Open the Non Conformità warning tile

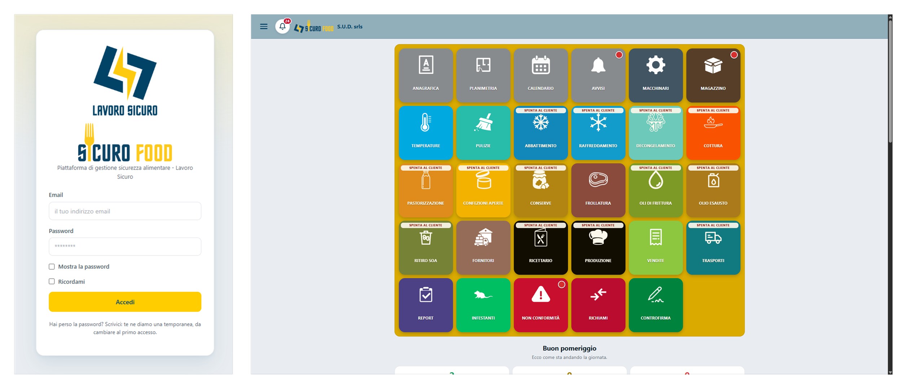tap(540, 305)
